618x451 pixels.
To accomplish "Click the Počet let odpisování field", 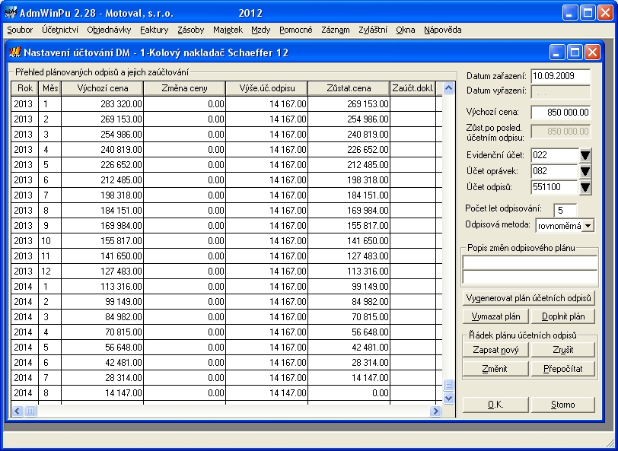I will click(x=565, y=211).
